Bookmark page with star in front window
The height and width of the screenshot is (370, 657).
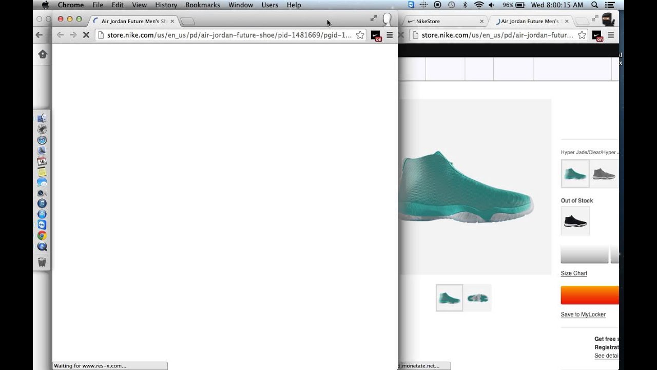[x=360, y=35]
